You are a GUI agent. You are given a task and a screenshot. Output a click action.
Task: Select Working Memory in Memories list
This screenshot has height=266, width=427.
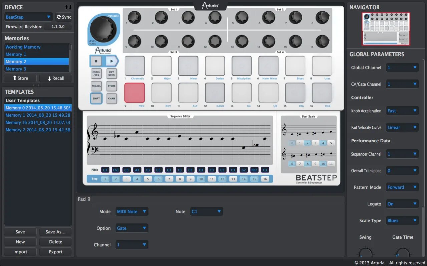pyautogui.click(x=36, y=47)
